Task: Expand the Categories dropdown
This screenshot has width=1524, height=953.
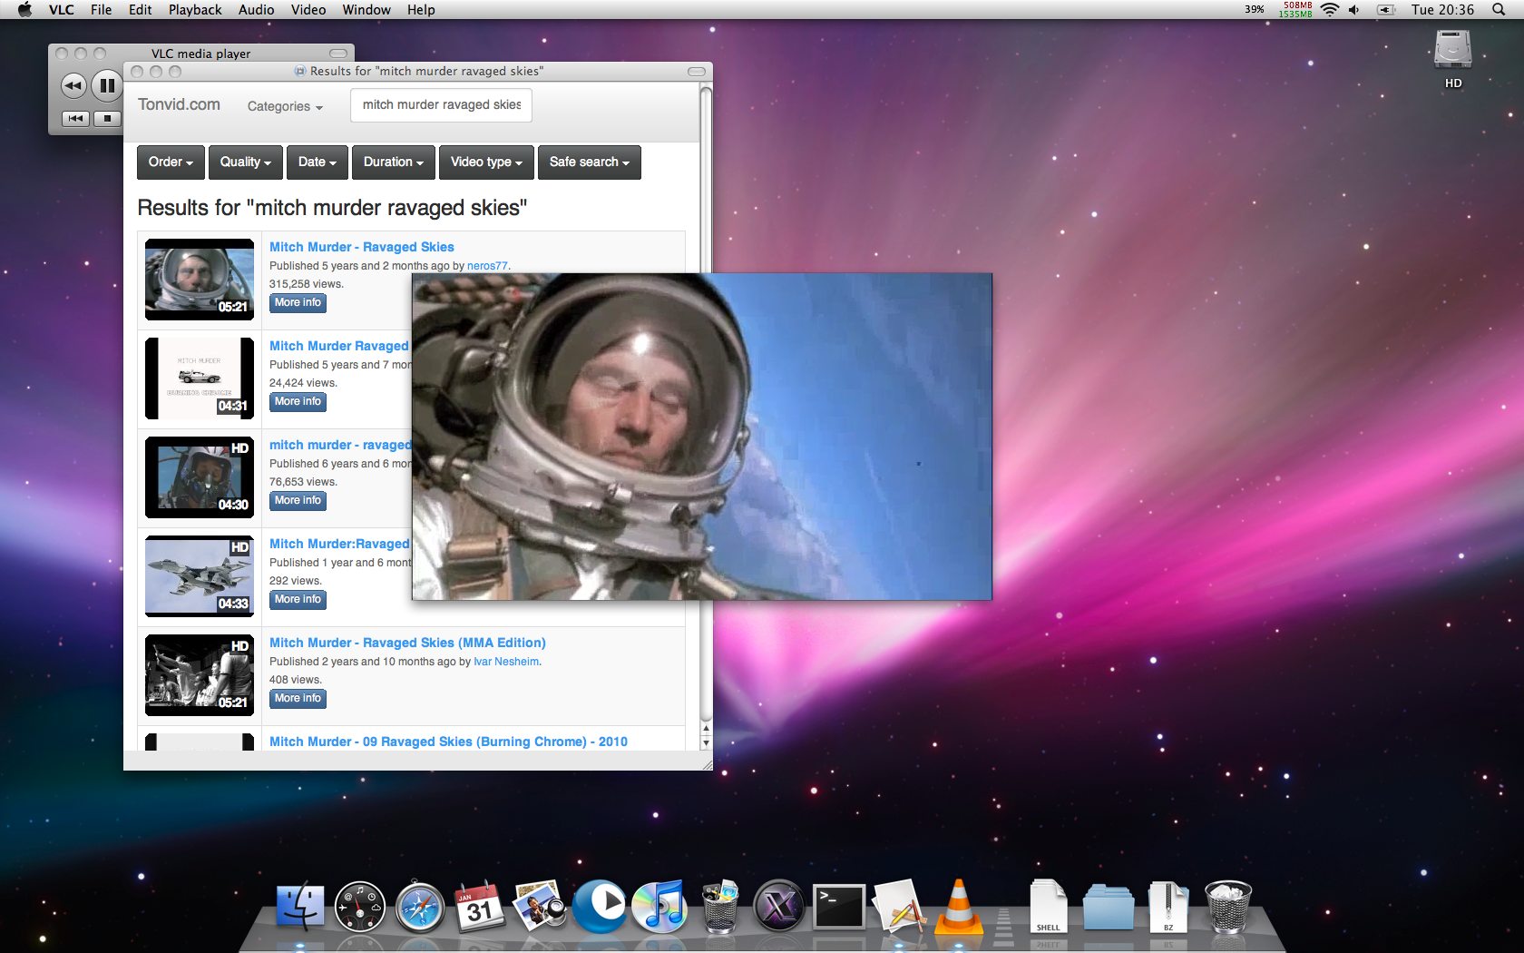Action: tap(285, 106)
